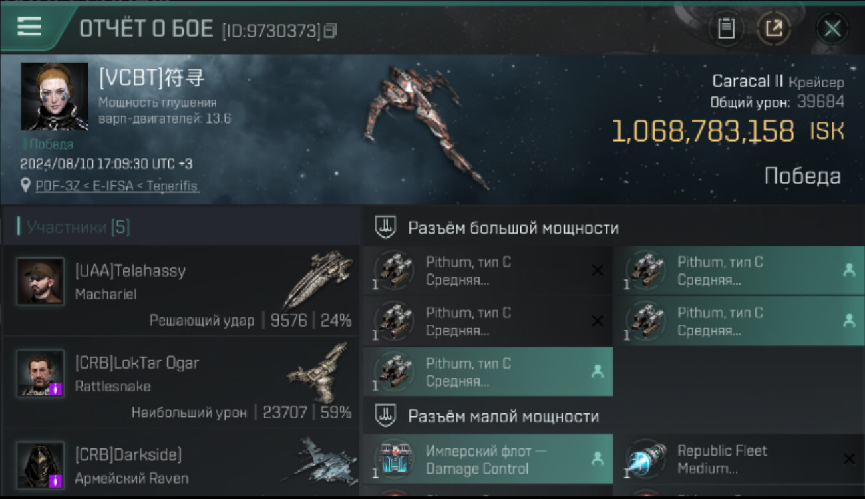The width and height of the screenshot is (865, 499).
Task: View the [VCBT] pilot portrait
Action: coord(55,96)
